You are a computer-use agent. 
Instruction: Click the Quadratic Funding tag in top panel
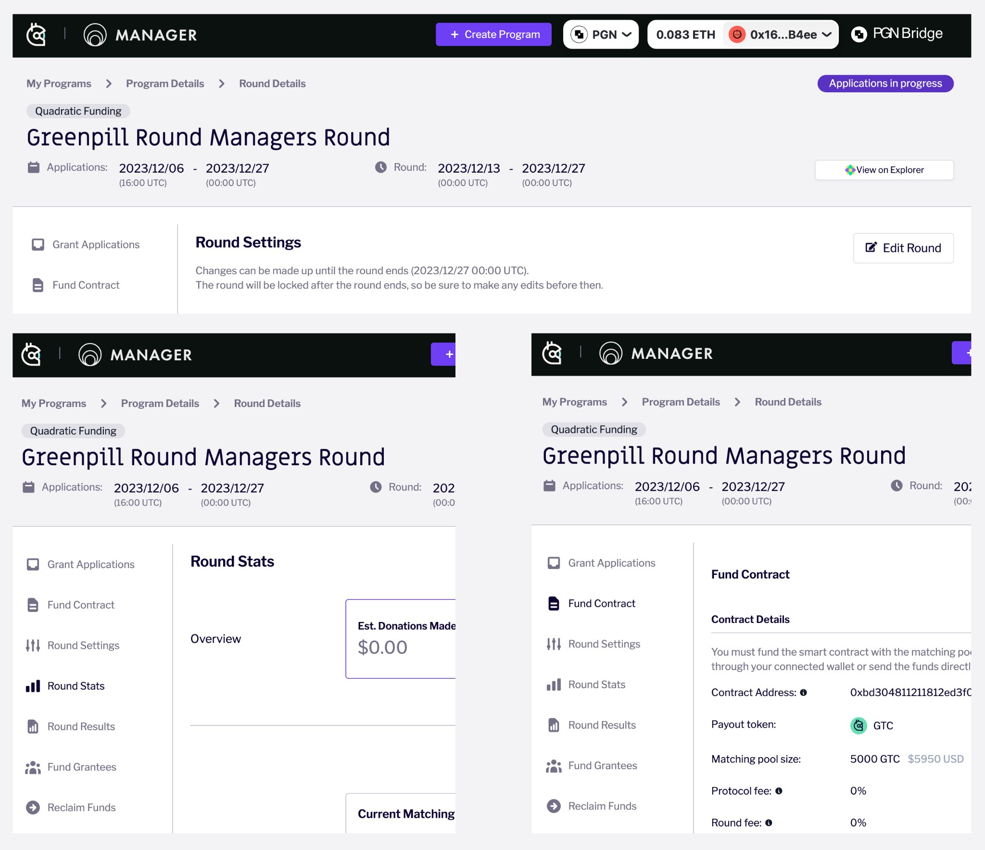pyautogui.click(x=78, y=111)
